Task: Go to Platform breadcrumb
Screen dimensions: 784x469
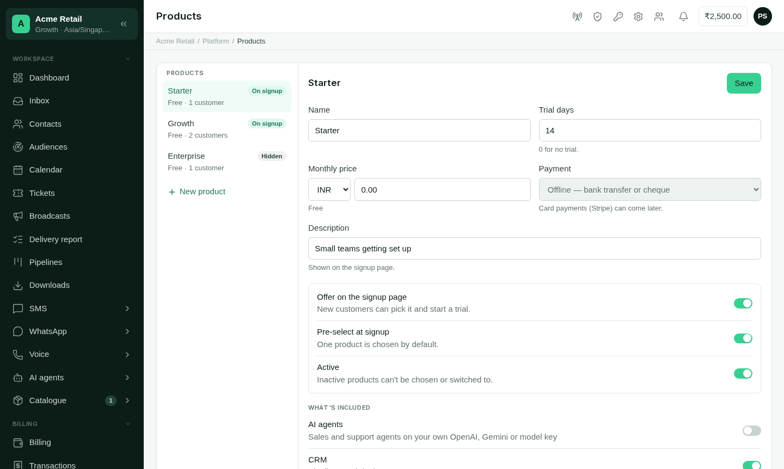Action: (216, 41)
